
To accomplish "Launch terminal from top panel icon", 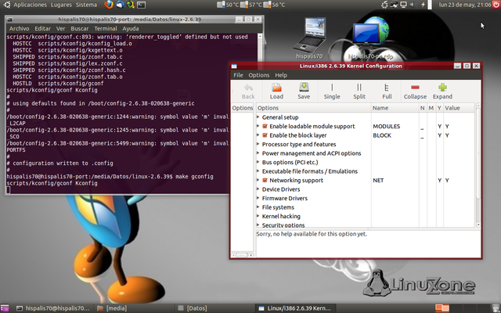I will 141,5.
